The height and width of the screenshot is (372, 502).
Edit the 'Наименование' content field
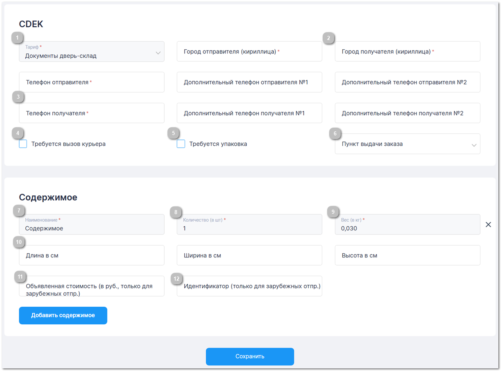(91, 225)
